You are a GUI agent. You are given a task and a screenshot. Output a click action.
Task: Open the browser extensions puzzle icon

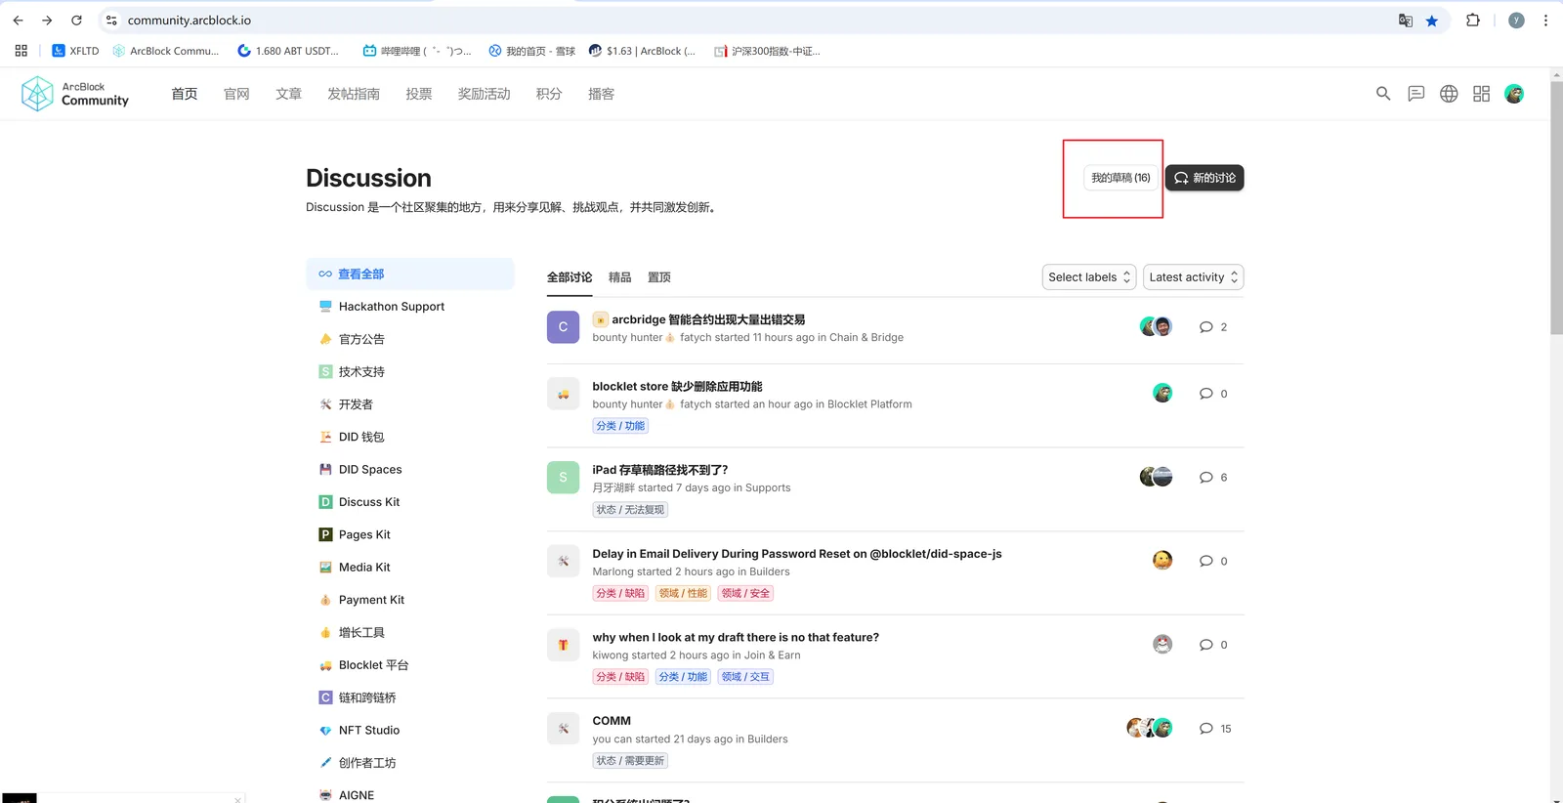coord(1473,20)
